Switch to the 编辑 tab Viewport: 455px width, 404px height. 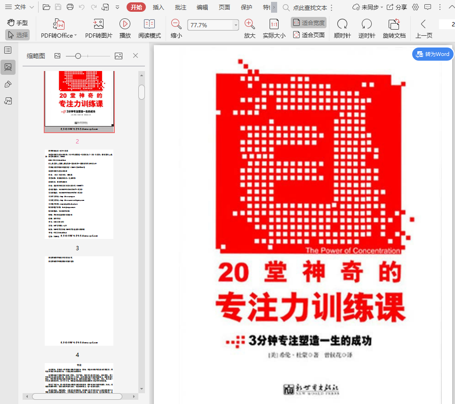click(202, 7)
